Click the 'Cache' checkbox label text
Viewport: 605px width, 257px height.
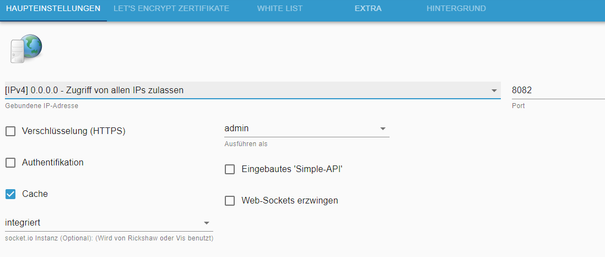coord(35,194)
